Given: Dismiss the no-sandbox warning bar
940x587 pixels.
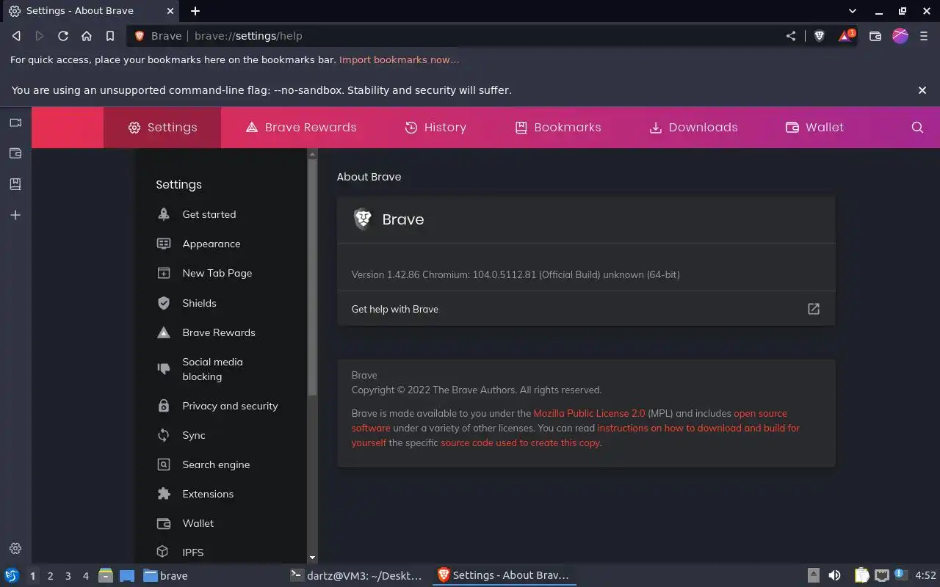Looking at the screenshot, I should (x=922, y=90).
